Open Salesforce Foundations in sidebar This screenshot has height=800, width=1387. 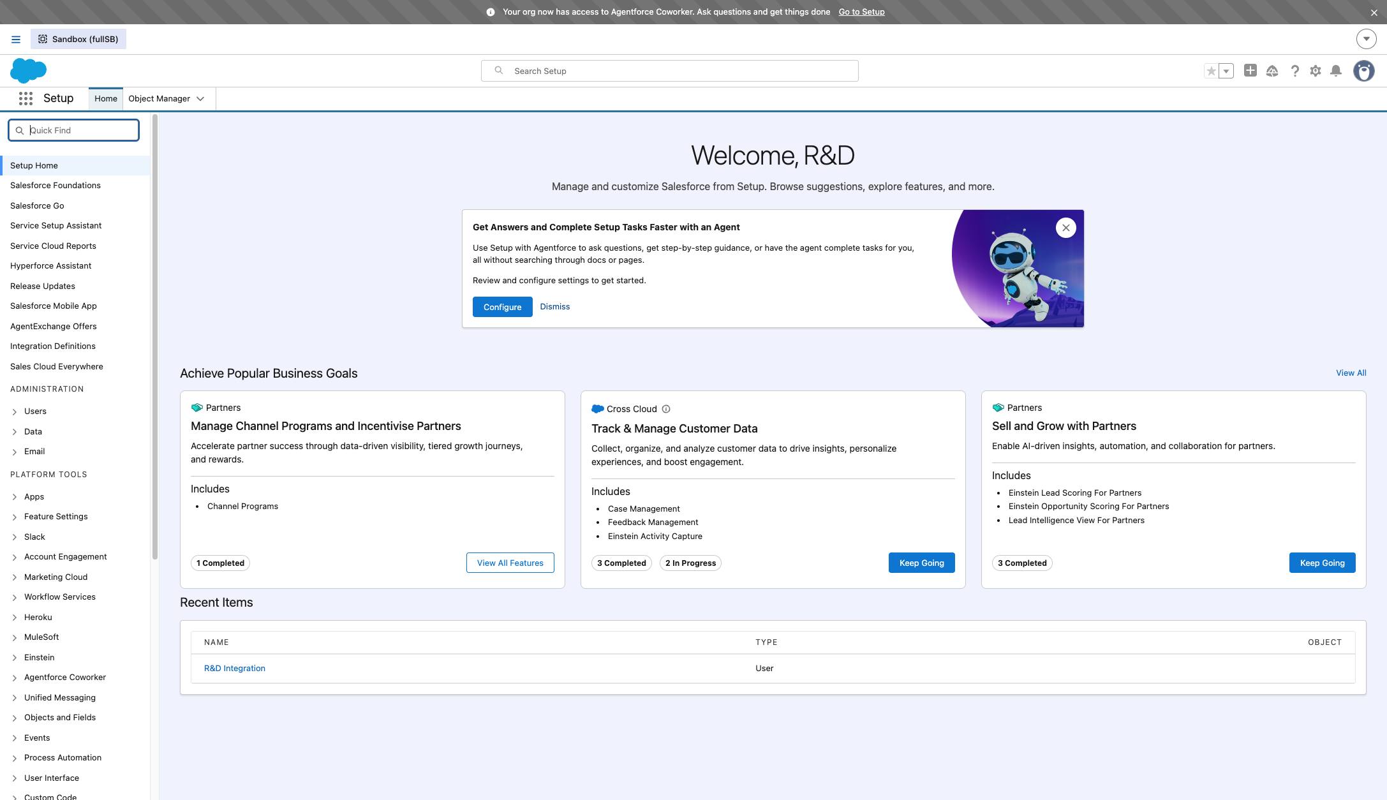56,186
